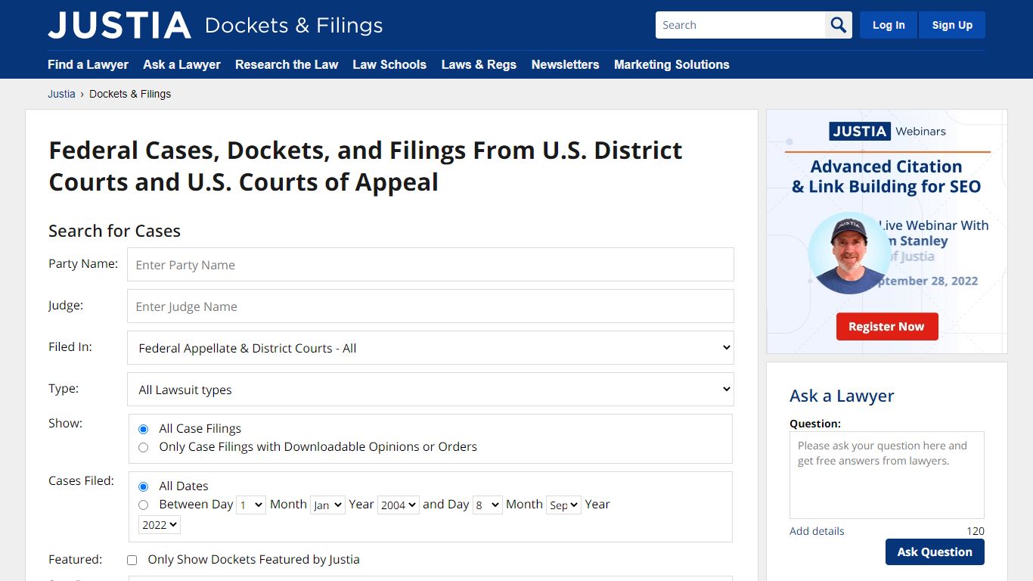Click the Ask a Lawyer question textarea

click(x=887, y=475)
